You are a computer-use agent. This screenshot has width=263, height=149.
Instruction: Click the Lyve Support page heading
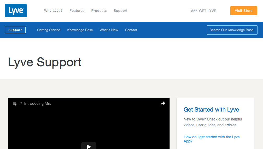[x=45, y=62]
